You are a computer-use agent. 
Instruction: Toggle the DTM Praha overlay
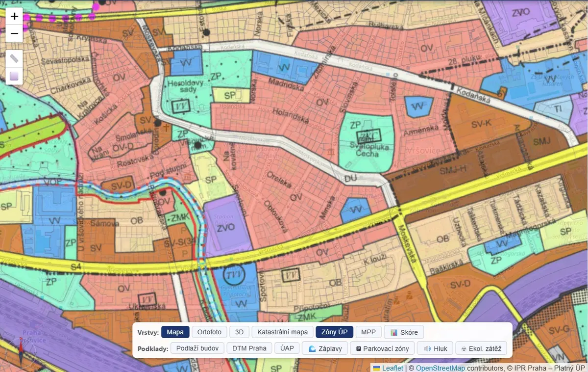[249, 348]
